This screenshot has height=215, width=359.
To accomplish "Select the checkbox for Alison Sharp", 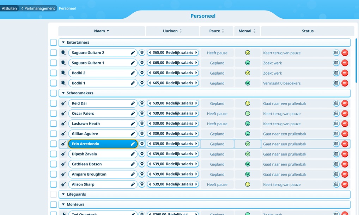I will point(53,184).
